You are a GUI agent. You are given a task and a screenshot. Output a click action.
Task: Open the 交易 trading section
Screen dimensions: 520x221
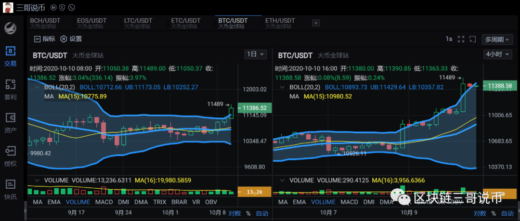coord(10,56)
